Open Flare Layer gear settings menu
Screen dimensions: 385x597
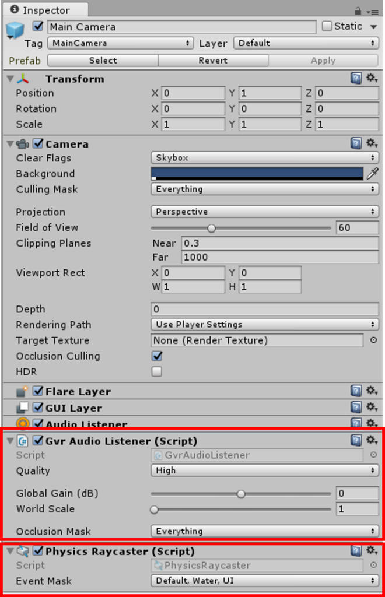pyautogui.click(x=372, y=390)
